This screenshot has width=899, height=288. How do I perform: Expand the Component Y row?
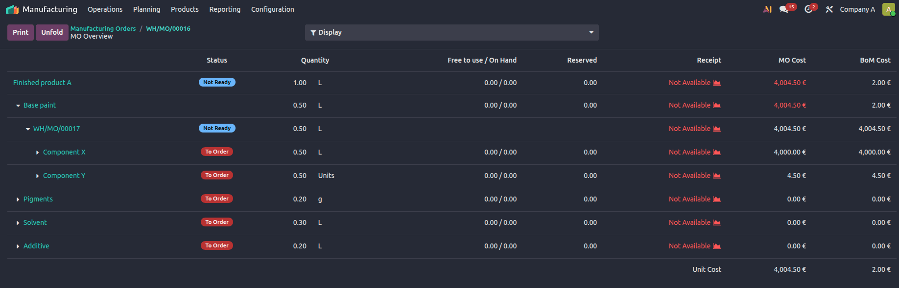tap(38, 176)
